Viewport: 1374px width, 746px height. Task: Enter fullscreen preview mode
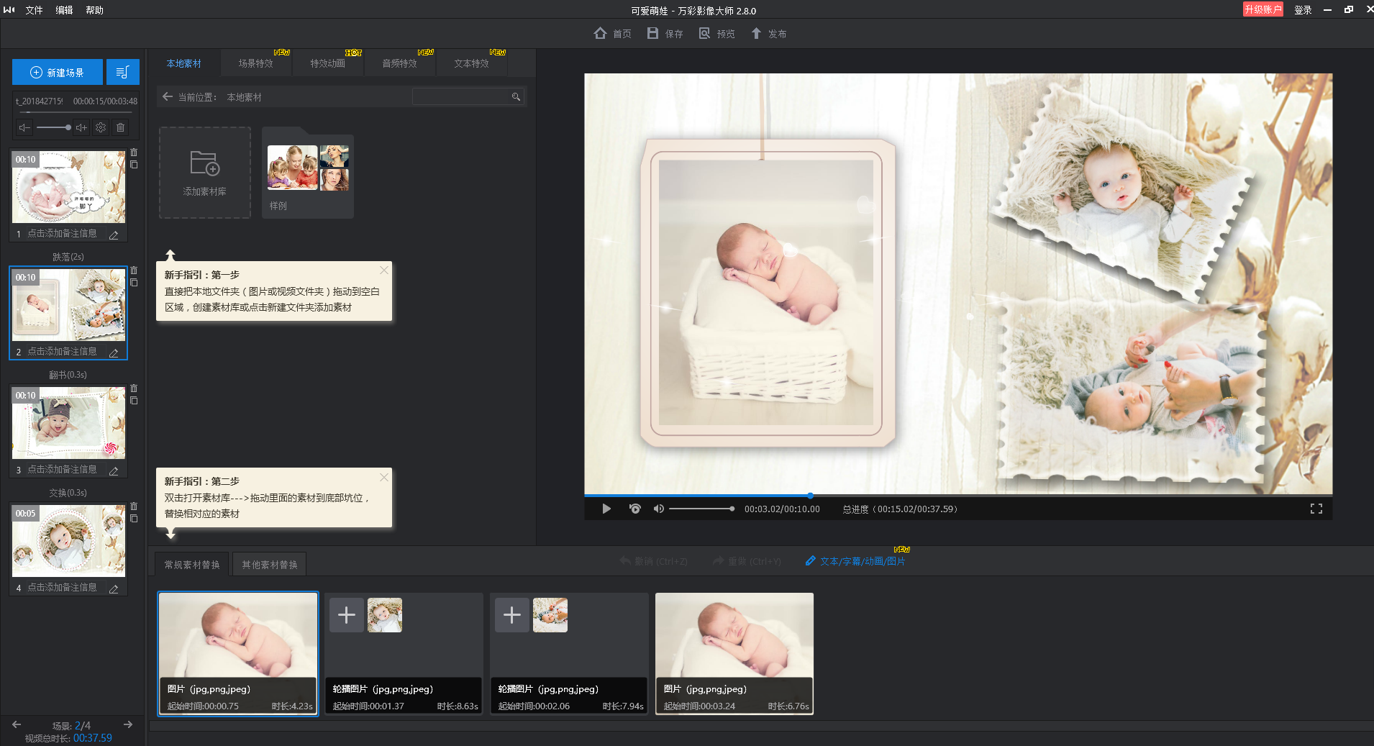pyautogui.click(x=1316, y=509)
